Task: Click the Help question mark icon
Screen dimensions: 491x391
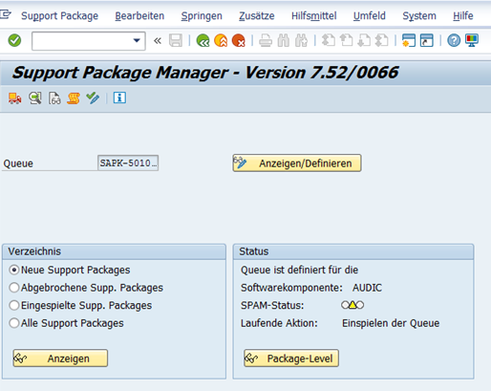Action: (x=454, y=40)
